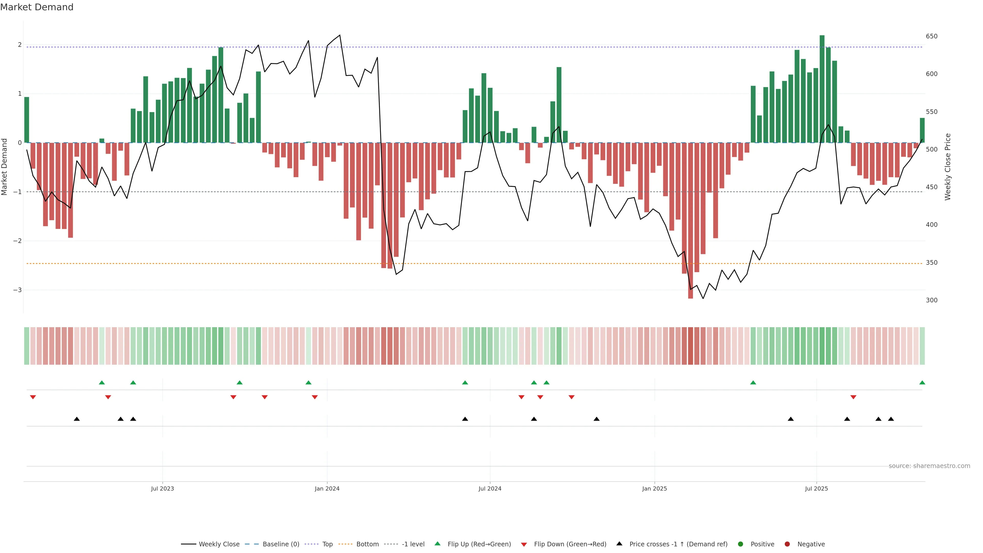983x553 pixels.
Task: Select the rightmost green flip-up triangle marker
Action: (x=922, y=382)
